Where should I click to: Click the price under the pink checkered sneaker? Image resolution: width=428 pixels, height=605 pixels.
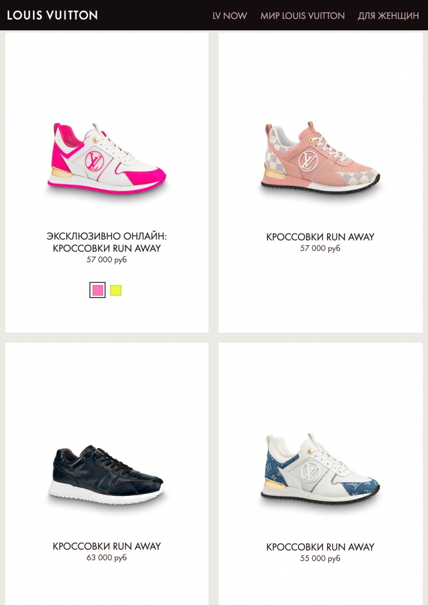pyautogui.click(x=320, y=248)
